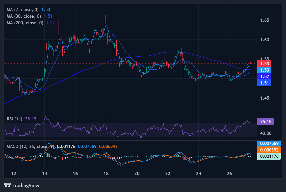This screenshot has height=192, width=286.
Task: Click date 12 on the time axis
Action: pyautogui.click(x=14, y=174)
